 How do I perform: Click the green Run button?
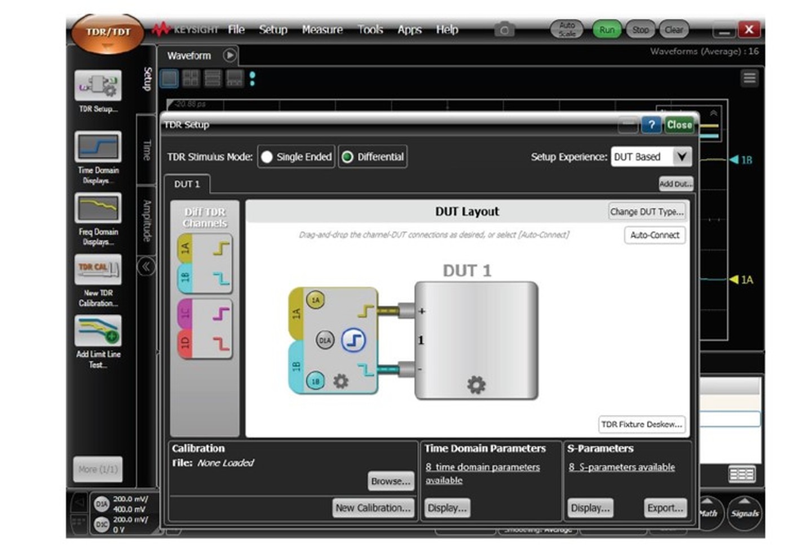point(607,29)
